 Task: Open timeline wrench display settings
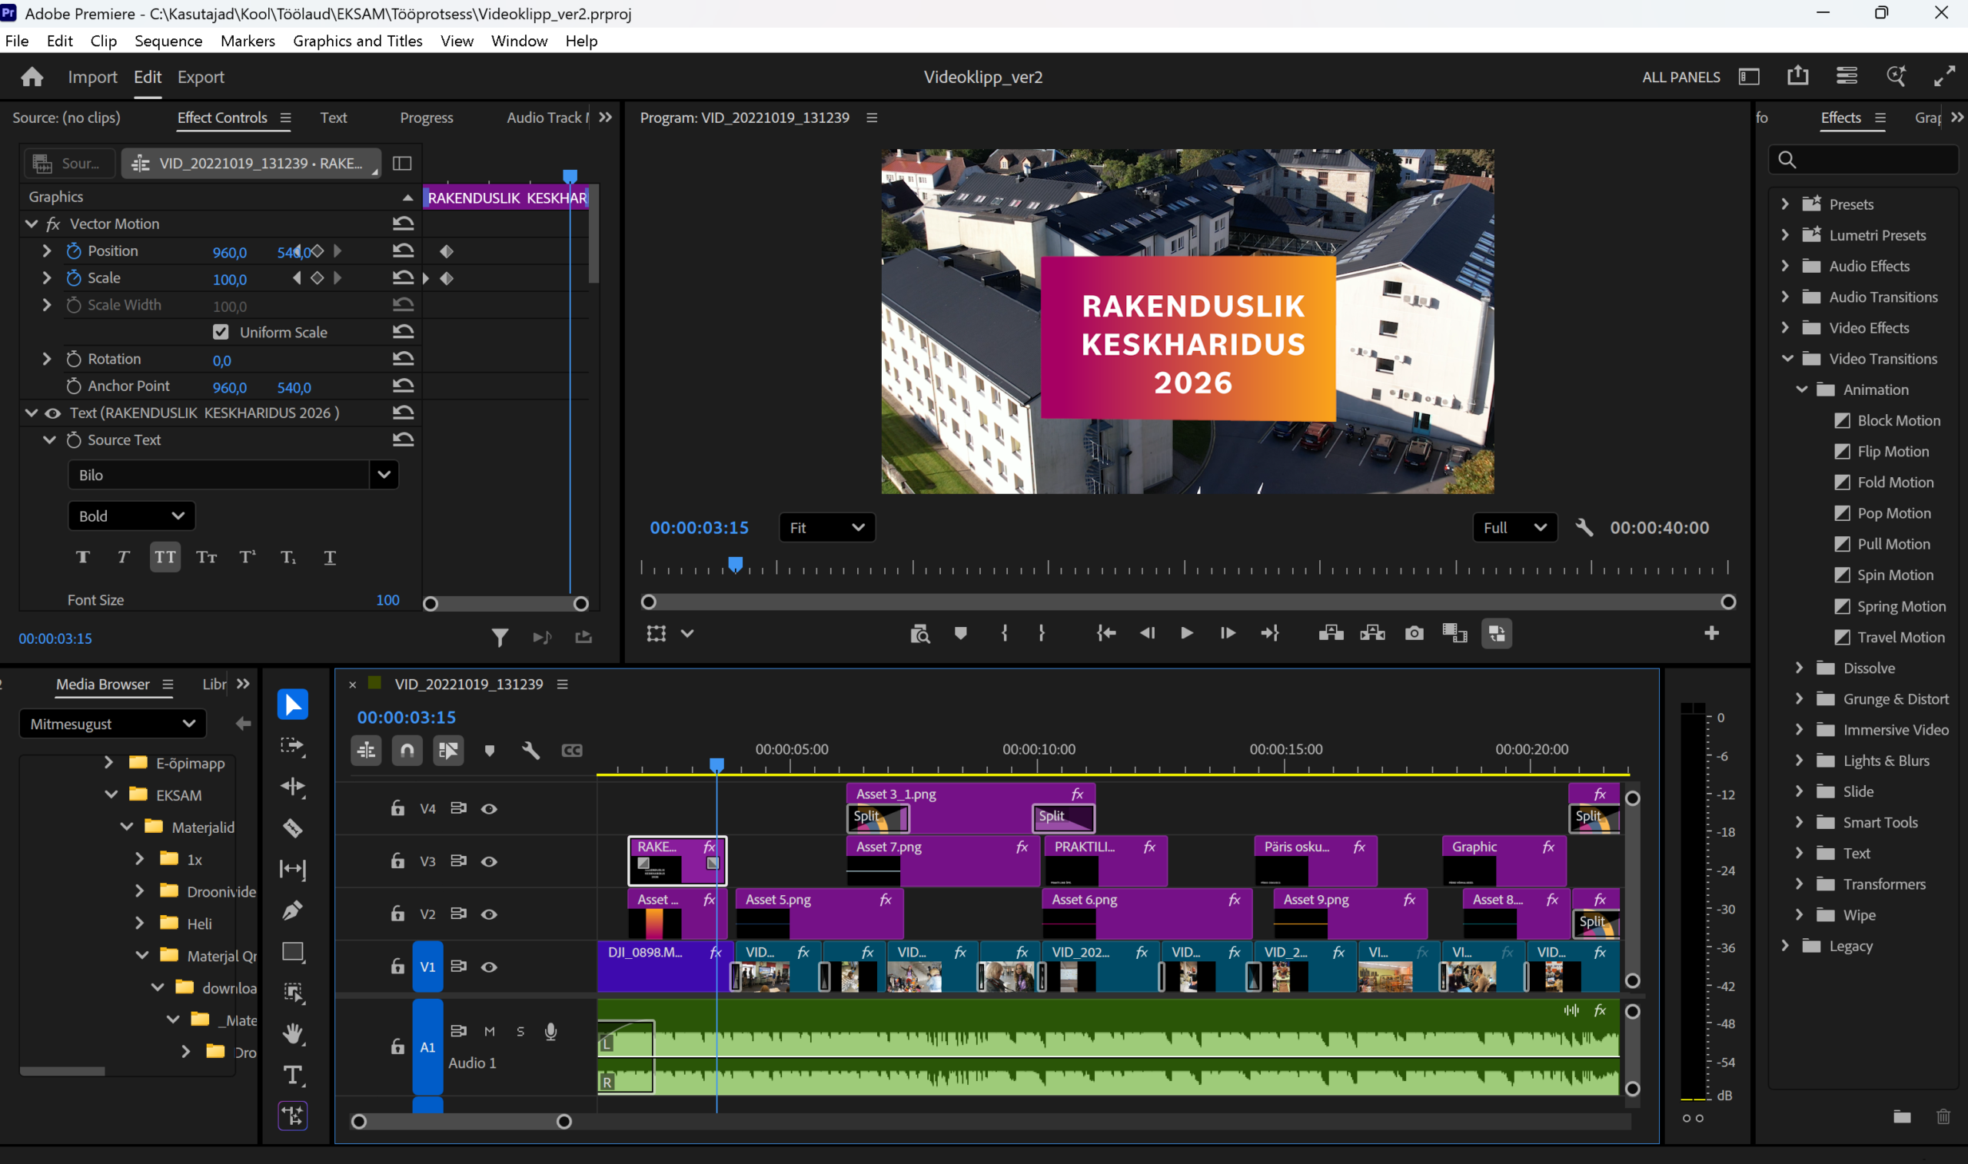click(530, 750)
